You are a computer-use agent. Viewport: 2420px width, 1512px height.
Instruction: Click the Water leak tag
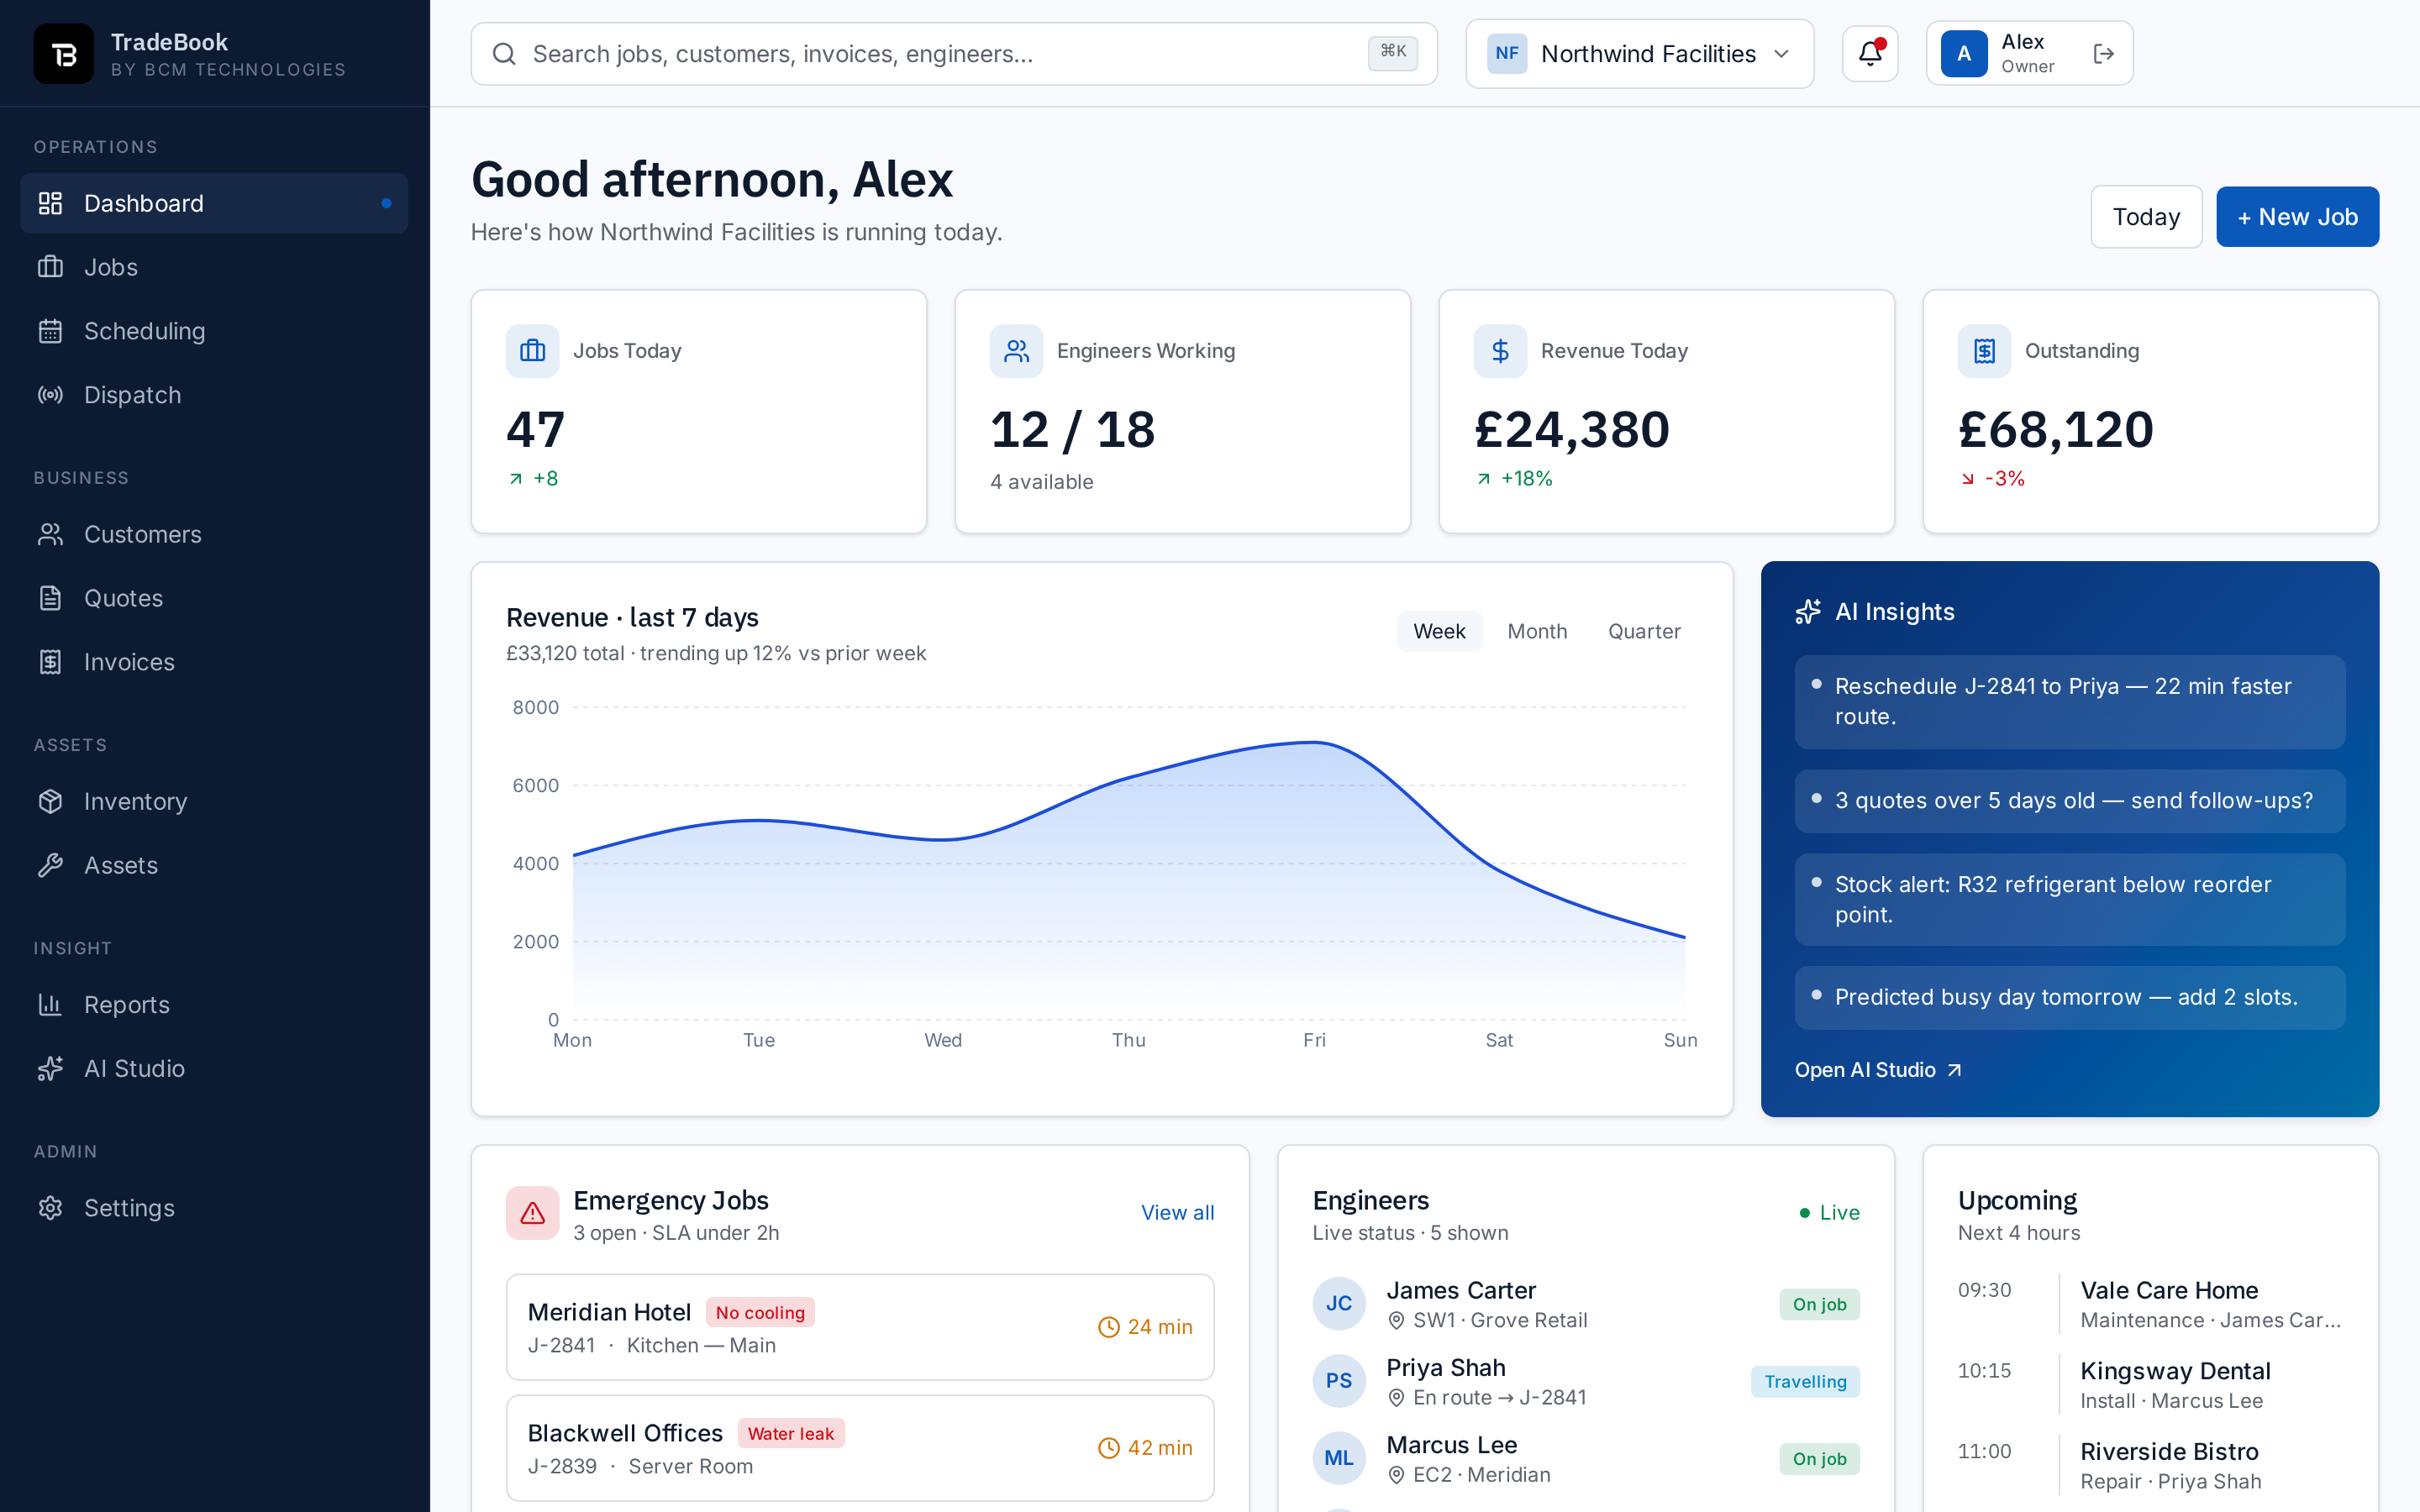791,1433
